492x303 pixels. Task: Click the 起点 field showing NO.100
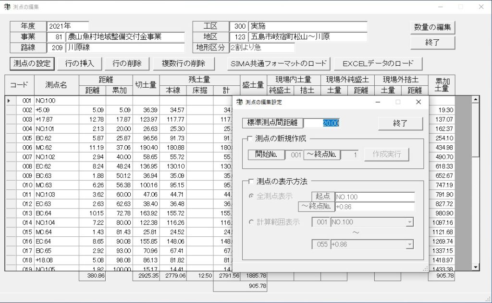tap(375, 197)
